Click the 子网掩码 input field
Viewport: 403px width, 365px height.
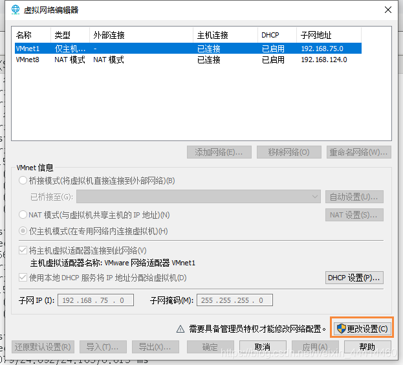235,300
